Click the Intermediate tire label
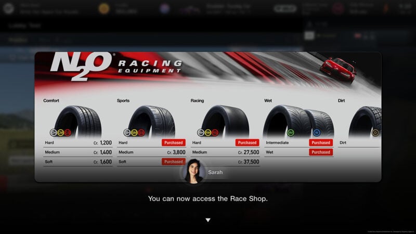 277,142
